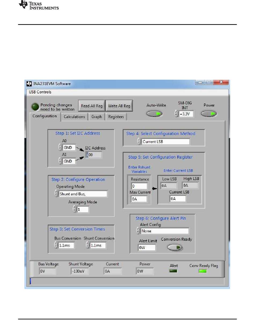Click the I2C Address value field
Image resolution: width=255 pixels, height=333 pixels.
coord(94,155)
